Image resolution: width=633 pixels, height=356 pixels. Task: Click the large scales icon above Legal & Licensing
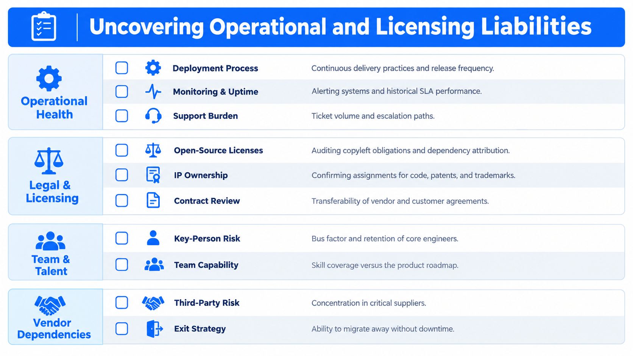pyautogui.click(x=49, y=161)
